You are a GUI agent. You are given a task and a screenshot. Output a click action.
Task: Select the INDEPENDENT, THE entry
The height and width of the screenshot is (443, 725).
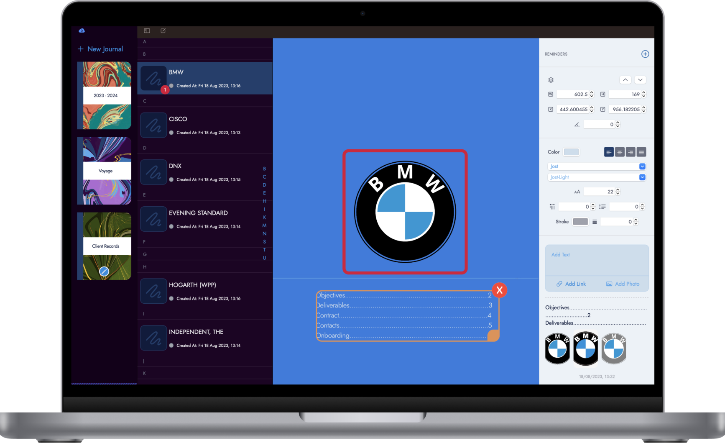[205, 338]
